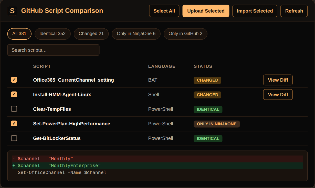The image size is (315, 188).
Task: Click Import Selected button
Action: coord(255,11)
